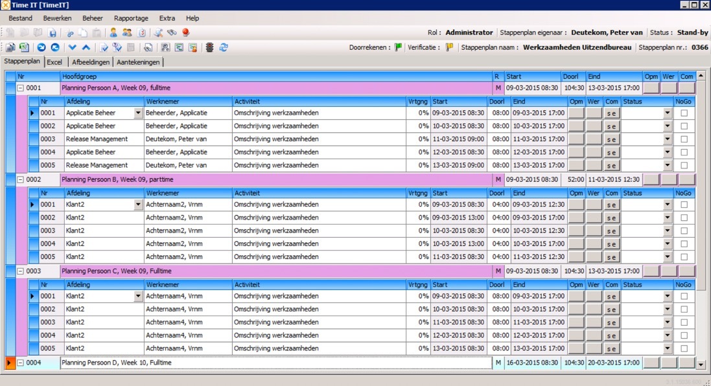Open Afdeling dropdown showing Applicatie Beheer

(x=137, y=113)
